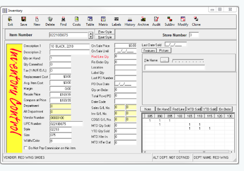Click the UPC Number field

(66, 124)
